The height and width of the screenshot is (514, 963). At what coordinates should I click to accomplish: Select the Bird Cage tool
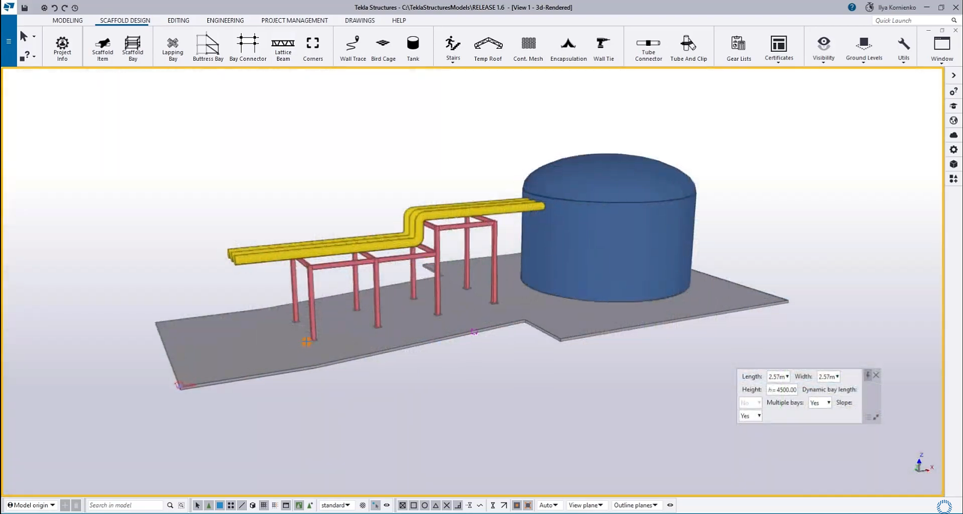(x=383, y=48)
